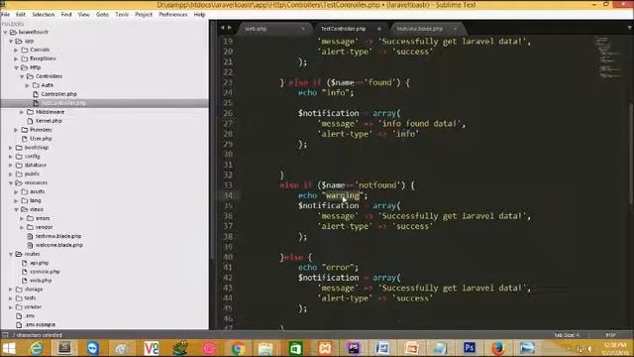
Task: Open Kernel.php in the sidebar
Action: [x=49, y=121]
